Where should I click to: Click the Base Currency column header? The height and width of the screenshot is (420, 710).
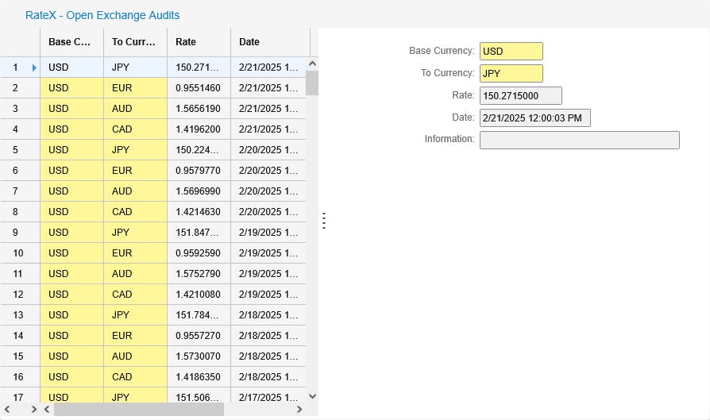coord(71,42)
